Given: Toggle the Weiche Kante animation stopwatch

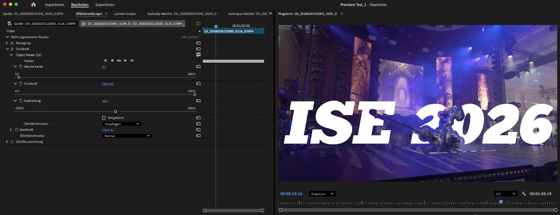Looking at the screenshot, I should click(21, 67).
